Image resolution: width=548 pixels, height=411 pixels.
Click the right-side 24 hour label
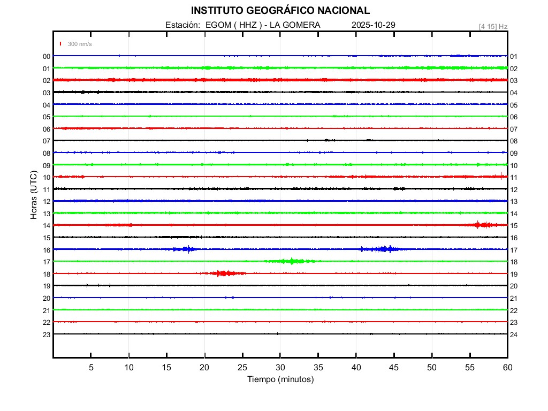tap(513, 334)
